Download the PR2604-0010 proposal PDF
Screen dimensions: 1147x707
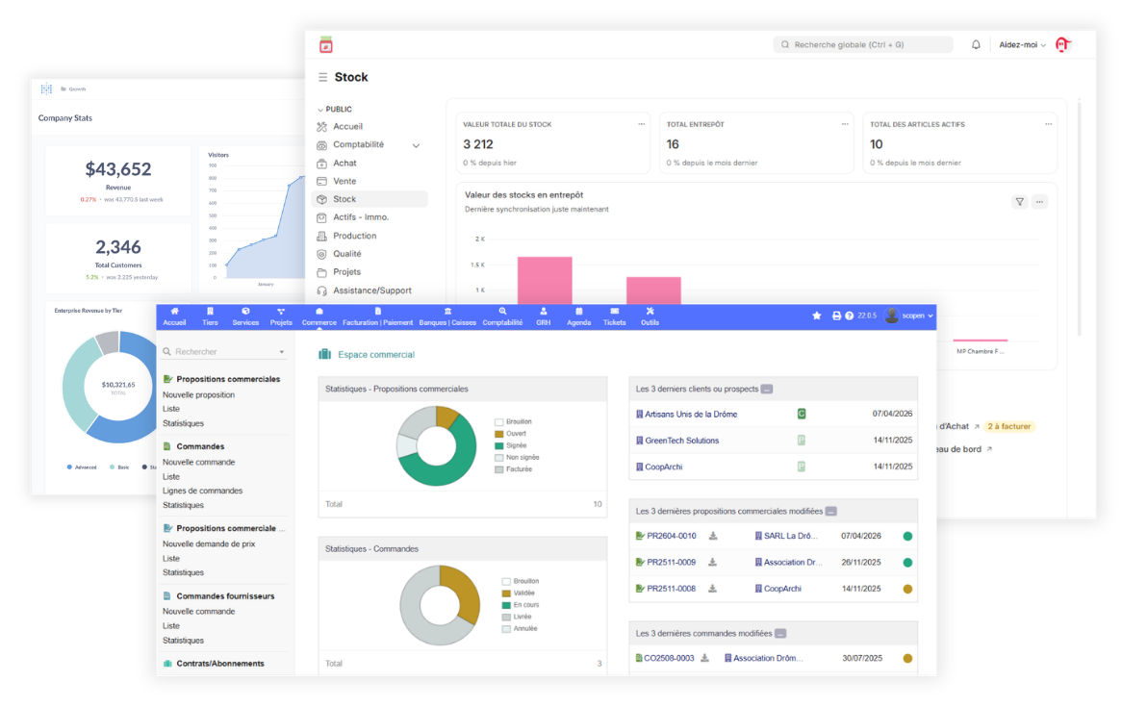[713, 536]
